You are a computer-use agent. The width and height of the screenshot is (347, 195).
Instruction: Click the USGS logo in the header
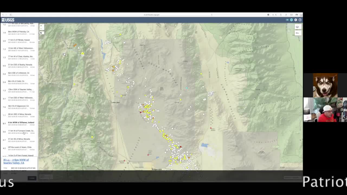coord(8,20)
